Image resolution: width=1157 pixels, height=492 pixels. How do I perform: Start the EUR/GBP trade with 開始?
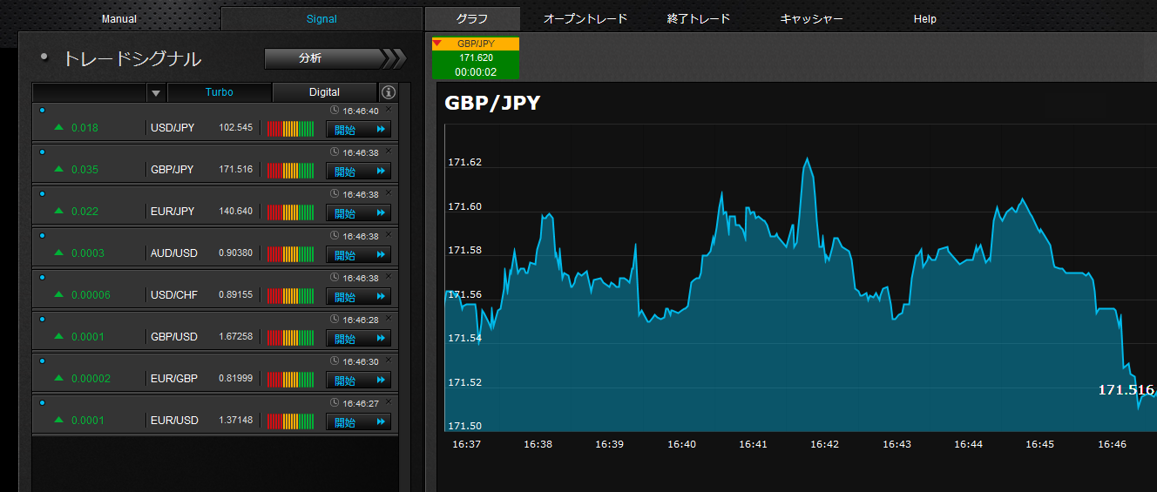pyautogui.click(x=358, y=381)
